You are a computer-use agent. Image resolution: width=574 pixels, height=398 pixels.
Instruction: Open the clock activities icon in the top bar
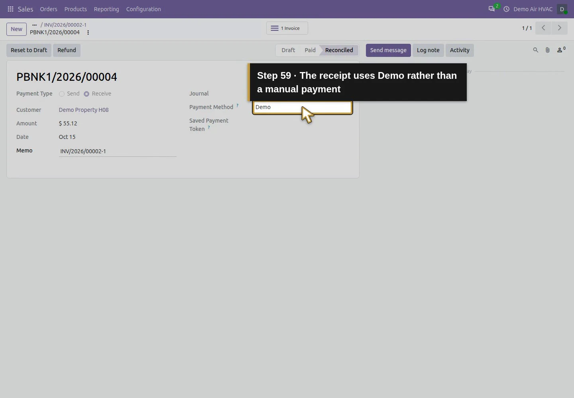point(506,9)
